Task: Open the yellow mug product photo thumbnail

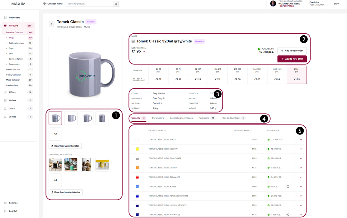Action: (x=102, y=165)
